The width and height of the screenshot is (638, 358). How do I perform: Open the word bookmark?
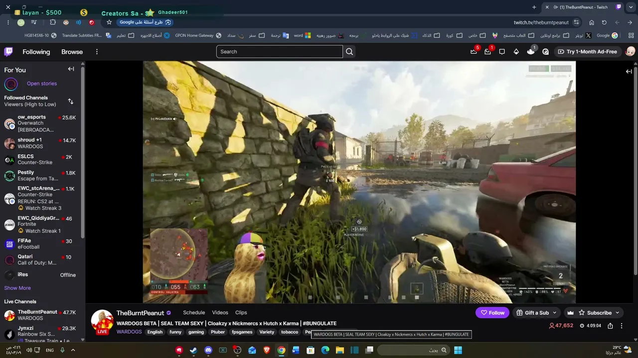click(302, 36)
